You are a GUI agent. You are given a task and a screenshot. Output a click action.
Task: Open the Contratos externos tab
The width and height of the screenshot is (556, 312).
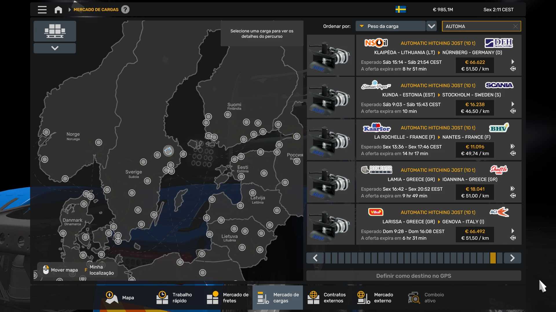[x=327, y=298]
